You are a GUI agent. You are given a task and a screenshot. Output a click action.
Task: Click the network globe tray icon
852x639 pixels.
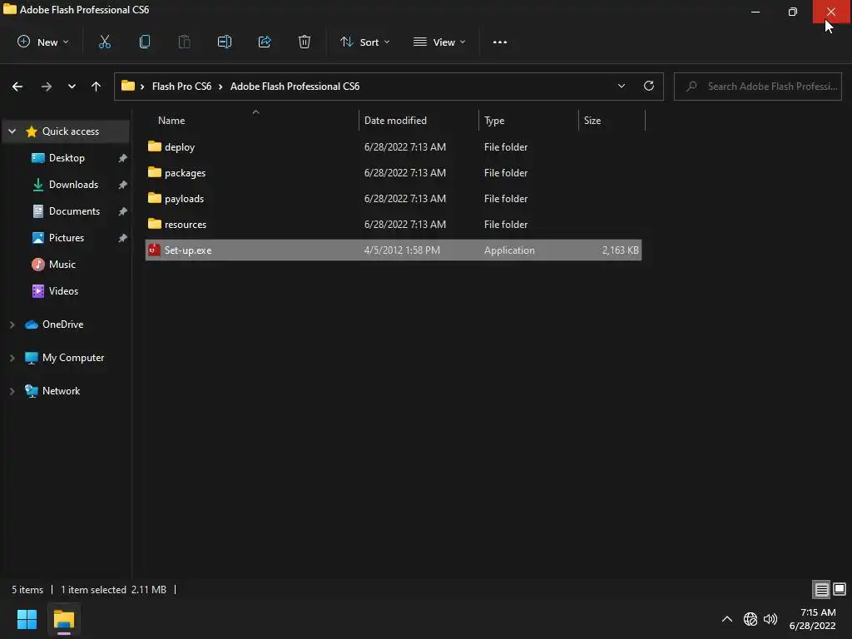point(750,619)
